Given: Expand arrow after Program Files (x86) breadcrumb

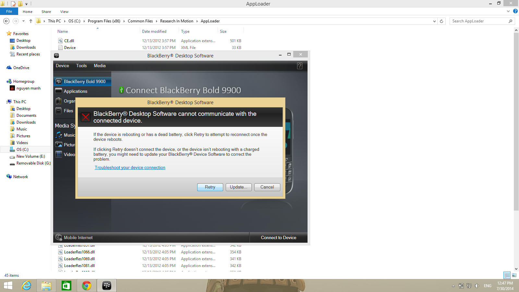Looking at the screenshot, I should click(124, 21).
